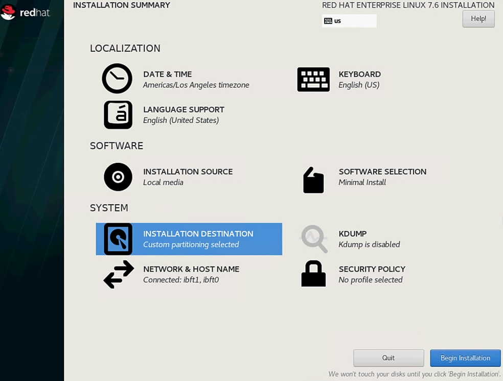
Task: Click 'No profile selected' text
Action: 371,280
